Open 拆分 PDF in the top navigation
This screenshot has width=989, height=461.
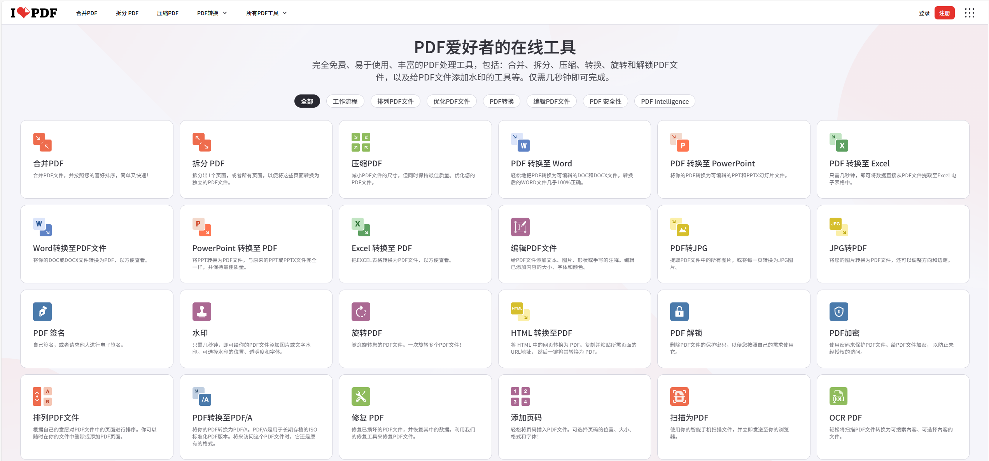(x=127, y=13)
